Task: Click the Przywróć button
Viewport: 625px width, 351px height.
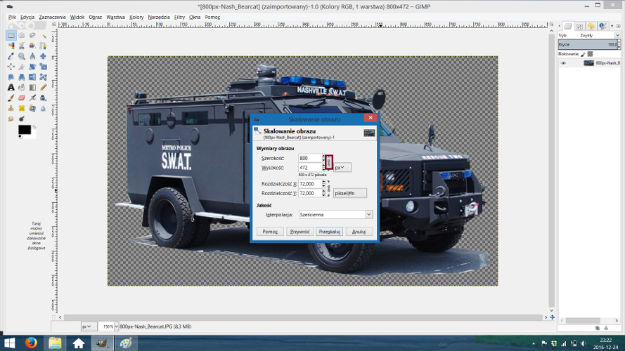Action: (299, 232)
